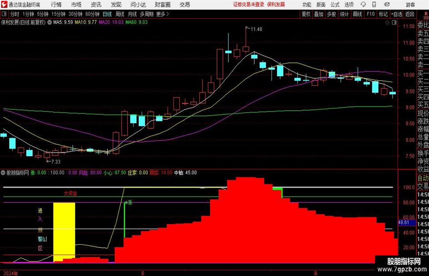Click the 风险: 80.00 indicator value

point(90,173)
